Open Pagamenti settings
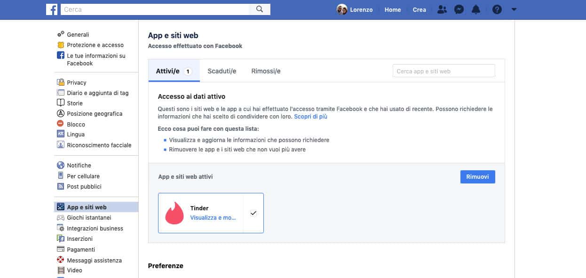 tap(81, 249)
